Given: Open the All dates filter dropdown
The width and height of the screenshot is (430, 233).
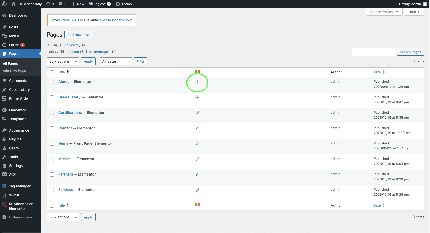Looking at the screenshot, I should [116, 61].
